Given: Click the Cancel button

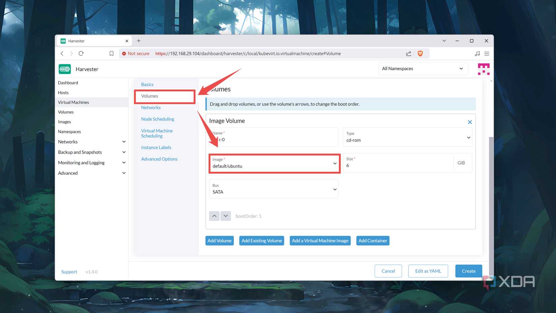Looking at the screenshot, I should point(388,271).
